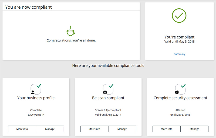The image size is (216, 138).
Task: Click the scan compliant wifi icon
Action: pos(105,92)
